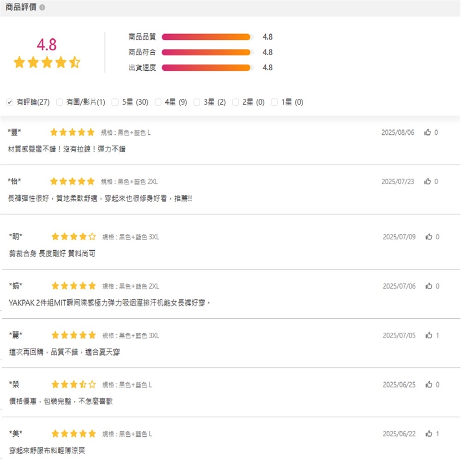The height and width of the screenshot is (461, 461).
Task: Upvote the review from 2025/06/25
Action: tap(429, 385)
